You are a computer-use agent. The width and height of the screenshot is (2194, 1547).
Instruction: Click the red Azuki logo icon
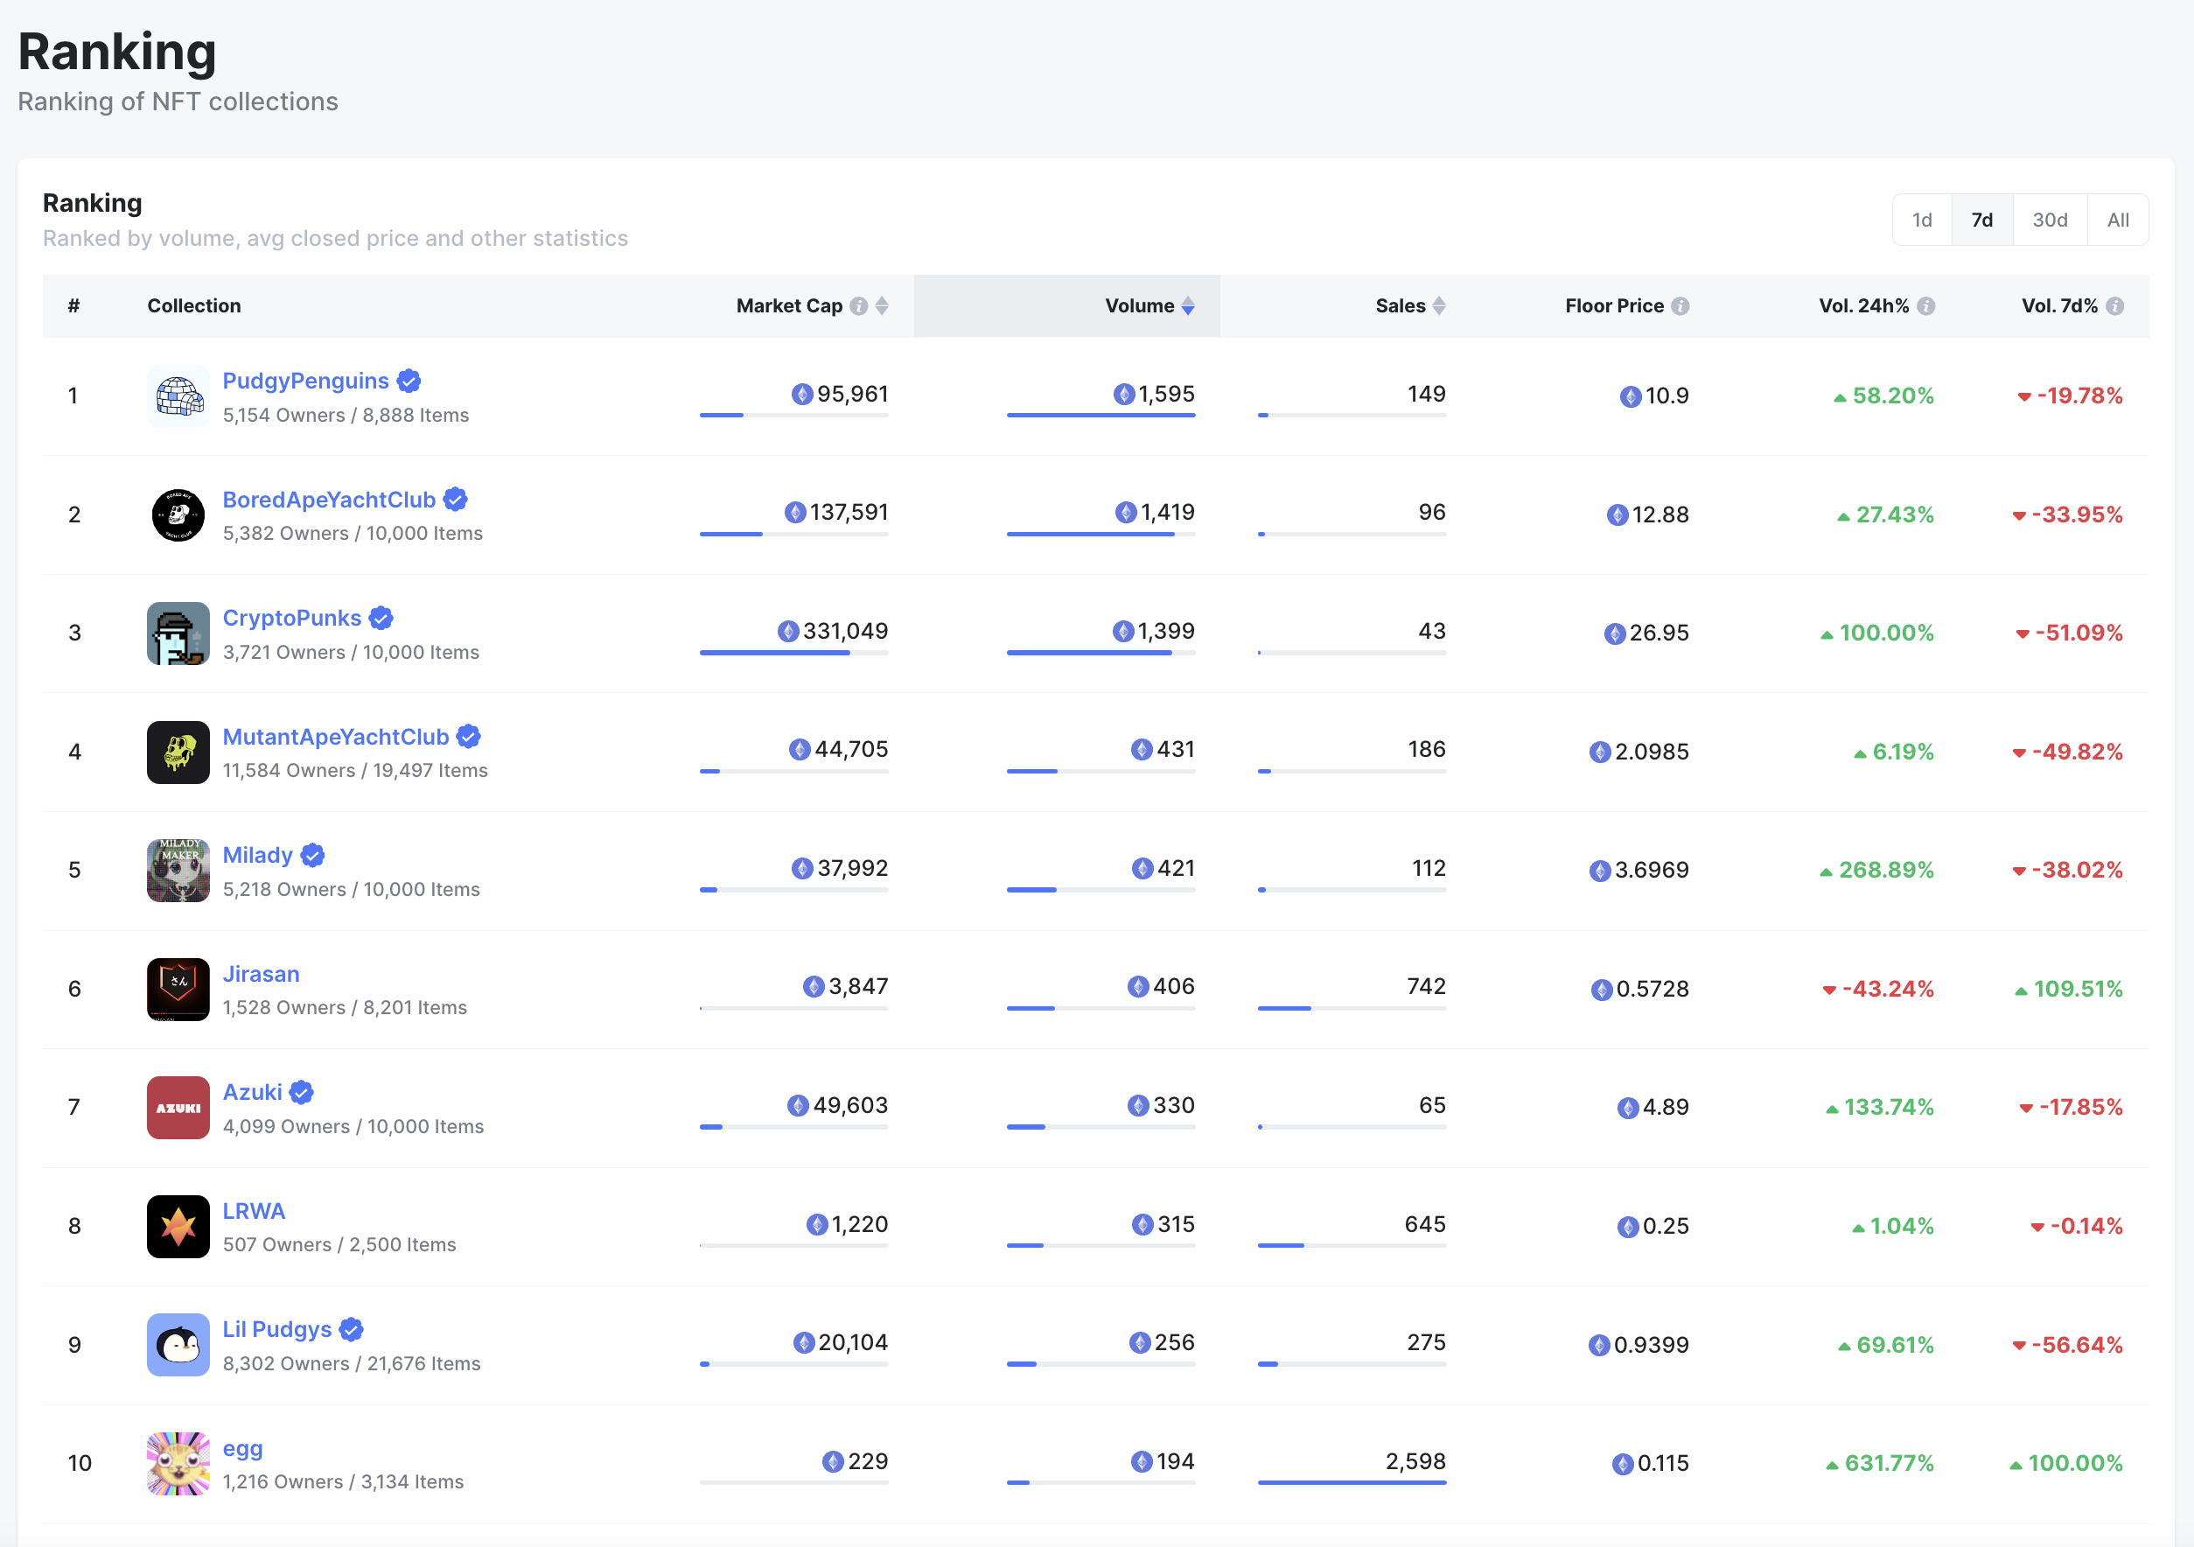(178, 1108)
